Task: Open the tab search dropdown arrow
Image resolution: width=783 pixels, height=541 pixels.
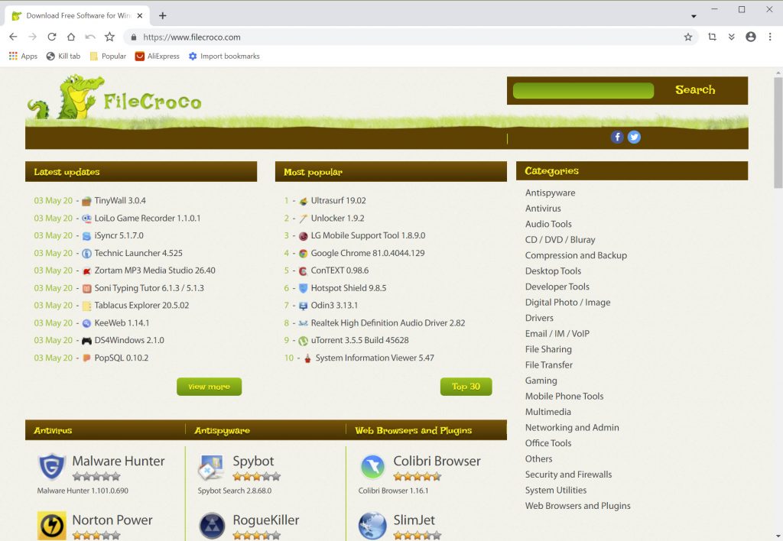Action: coord(694,16)
